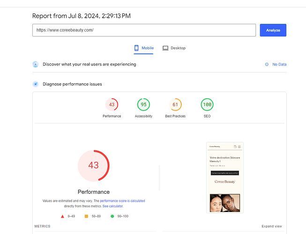Click the Coree Beauty page screenshot thumbnail
Screen dimensions: 306x234
click(225, 177)
